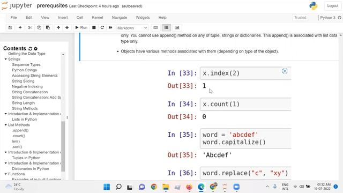Click the Contents sidebar scrollbar thumb
Screen dimensions: 343x193
(63, 146)
